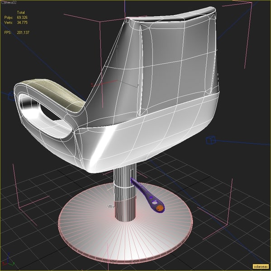Viewport: 271px width, 271px height.
Task: Click the Polys count value 69.326
Action: 22,18
